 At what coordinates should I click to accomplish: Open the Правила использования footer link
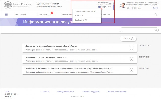[117, 92]
